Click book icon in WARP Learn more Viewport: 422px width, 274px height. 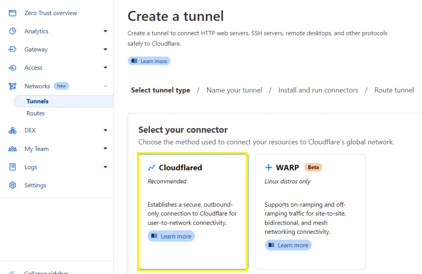(x=271, y=245)
